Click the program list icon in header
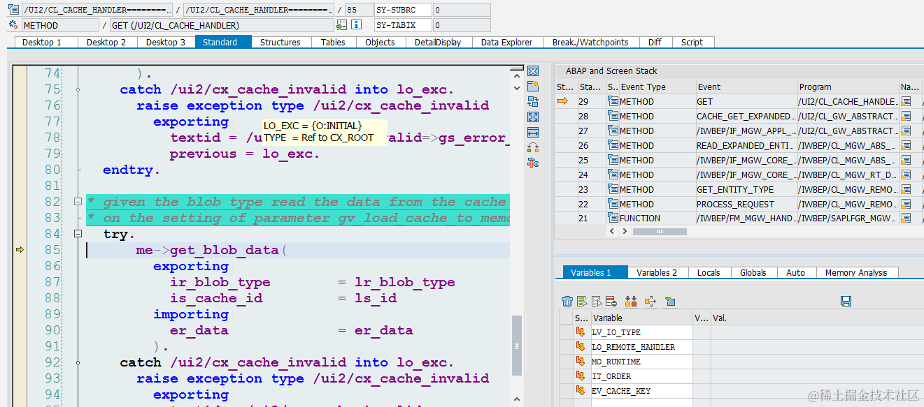Image resolution: width=924 pixels, height=407 pixels. [x=13, y=10]
